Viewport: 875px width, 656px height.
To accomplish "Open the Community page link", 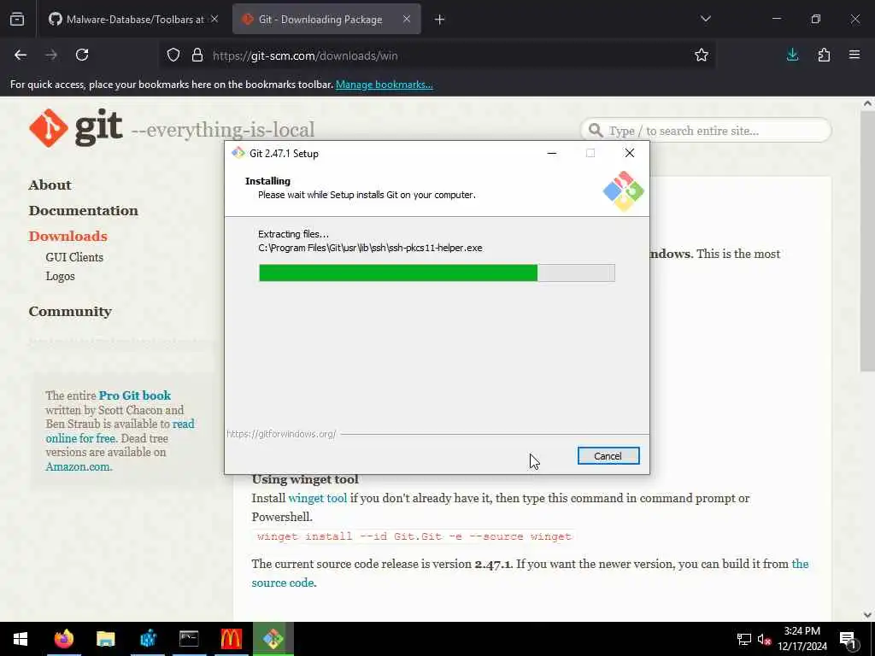I will 70,312.
